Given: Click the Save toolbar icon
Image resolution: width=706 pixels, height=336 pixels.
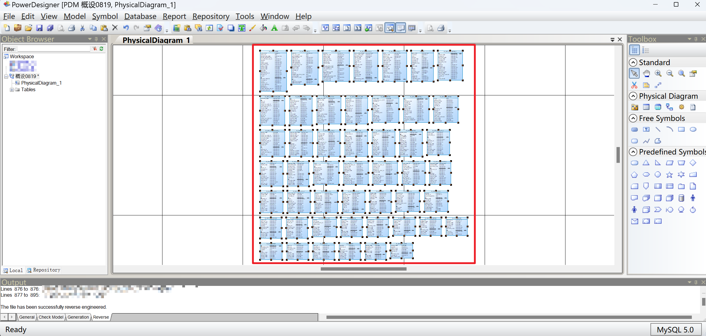Looking at the screenshot, I should click(x=39, y=28).
